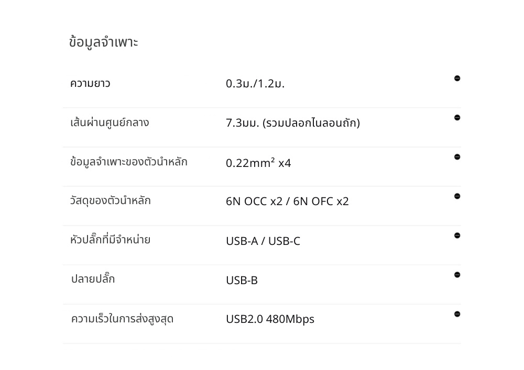Screen dimensions: 524x370
Task: Click minus icon on the 0.22mm² x4 row
Action: click(x=457, y=157)
